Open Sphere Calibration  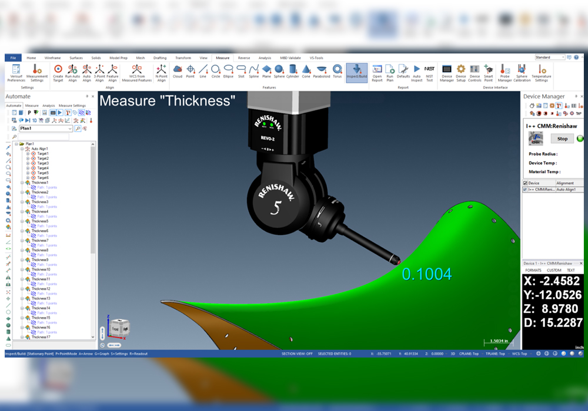[x=522, y=73]
